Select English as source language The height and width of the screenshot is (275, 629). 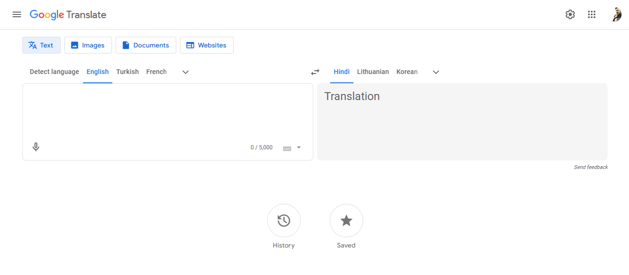tap(97, 72)
